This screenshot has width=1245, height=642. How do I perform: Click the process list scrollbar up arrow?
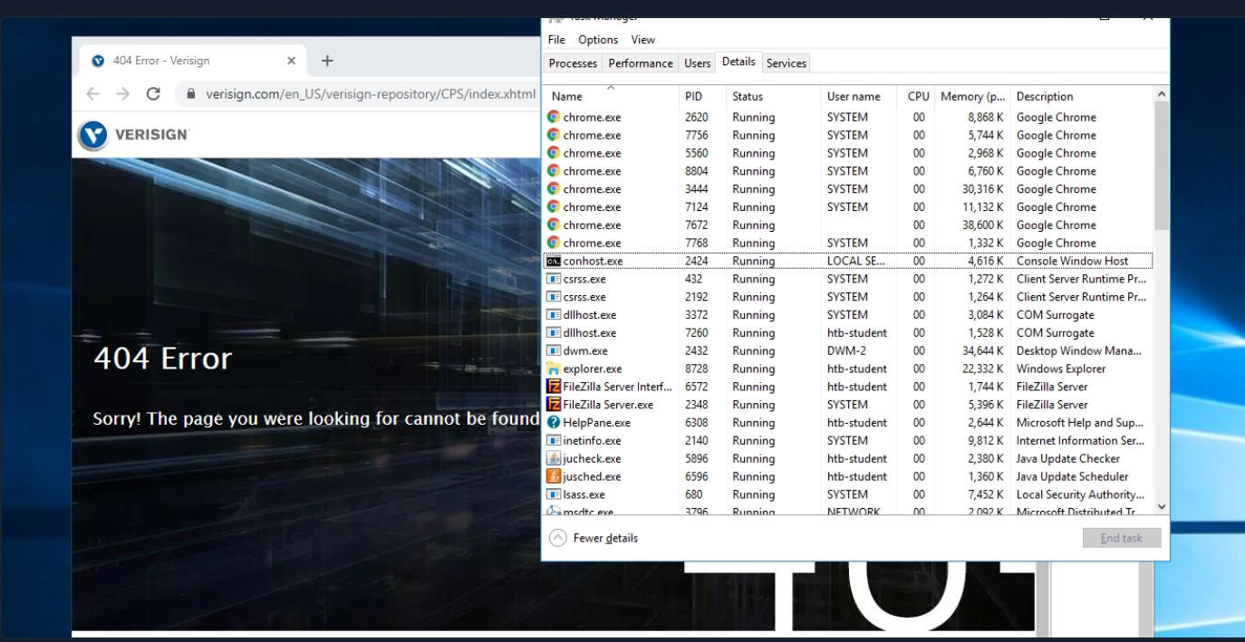[1162, 94]
